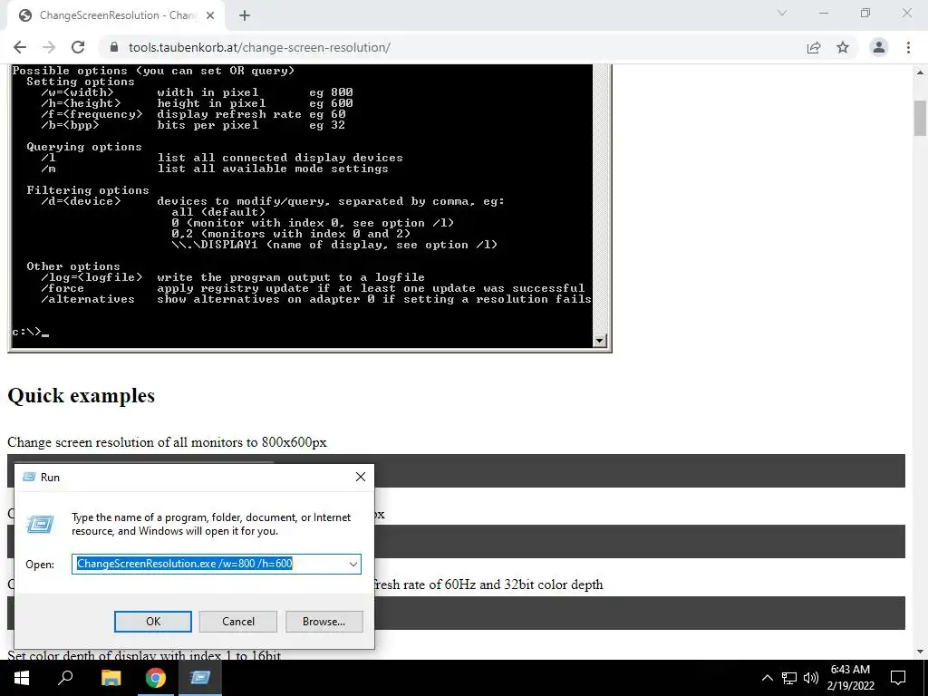This screenshot has height=696, width=928.
Task: Open the Chrome profile avatar
Action: coord(879,47)
